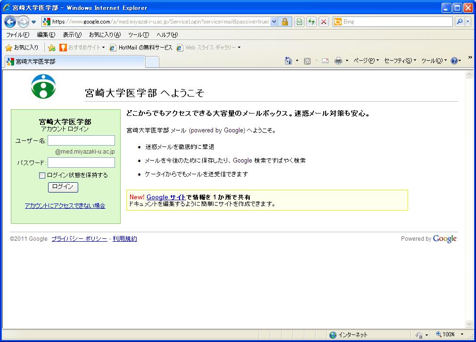This screenshot has width=476, height=342.
Task: Open the ページ(P) dropdown menu
Action: [x=366, y=61]
